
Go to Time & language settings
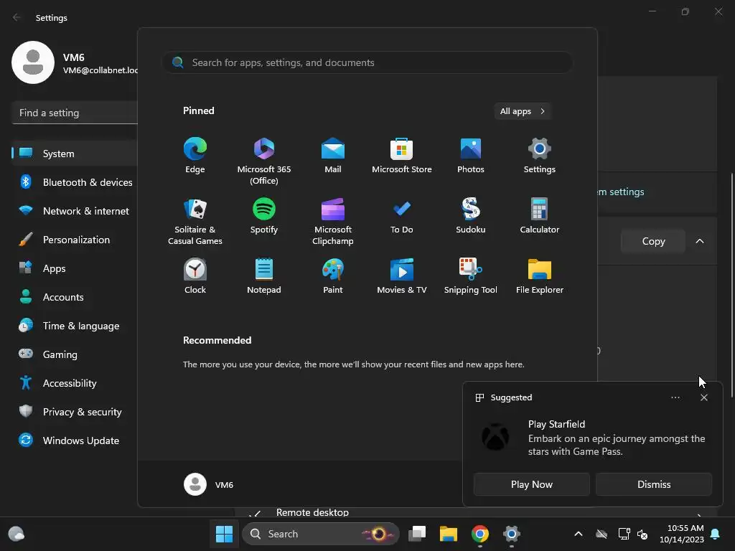coord(75,326)
